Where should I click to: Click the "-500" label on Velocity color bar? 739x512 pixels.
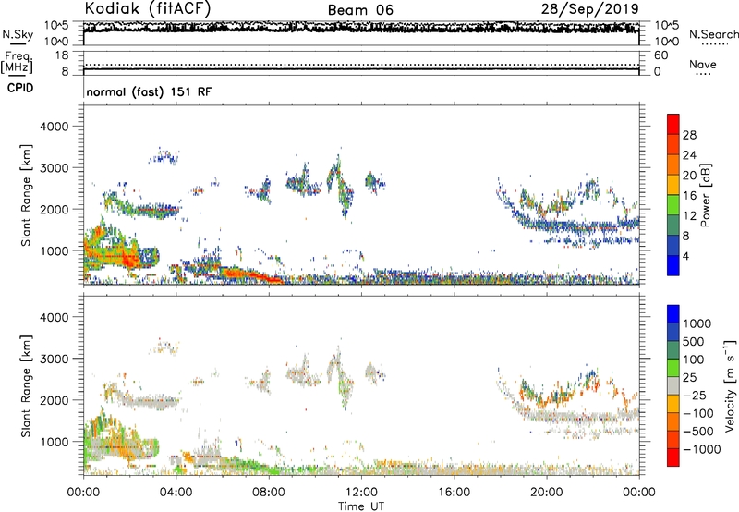point(697,432)
